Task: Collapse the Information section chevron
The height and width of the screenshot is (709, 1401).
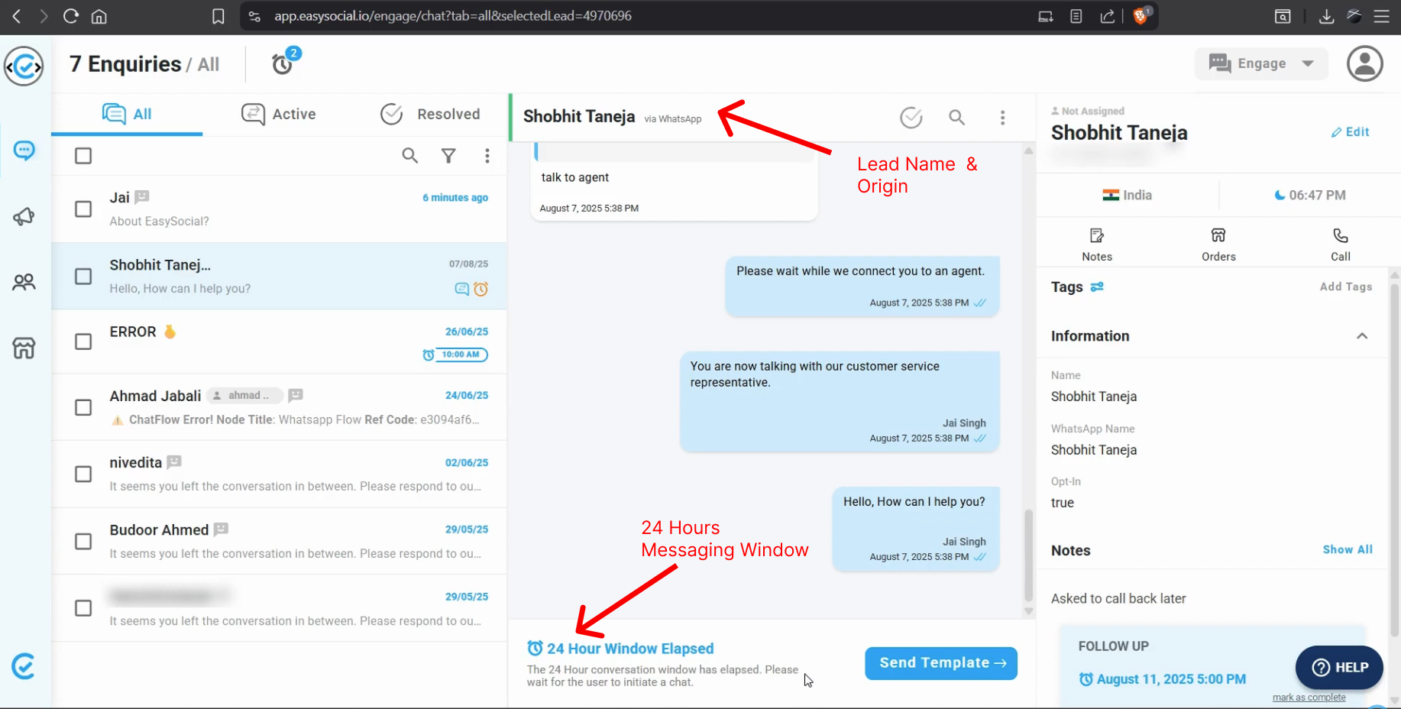Action: click(x=1361, y=336)
